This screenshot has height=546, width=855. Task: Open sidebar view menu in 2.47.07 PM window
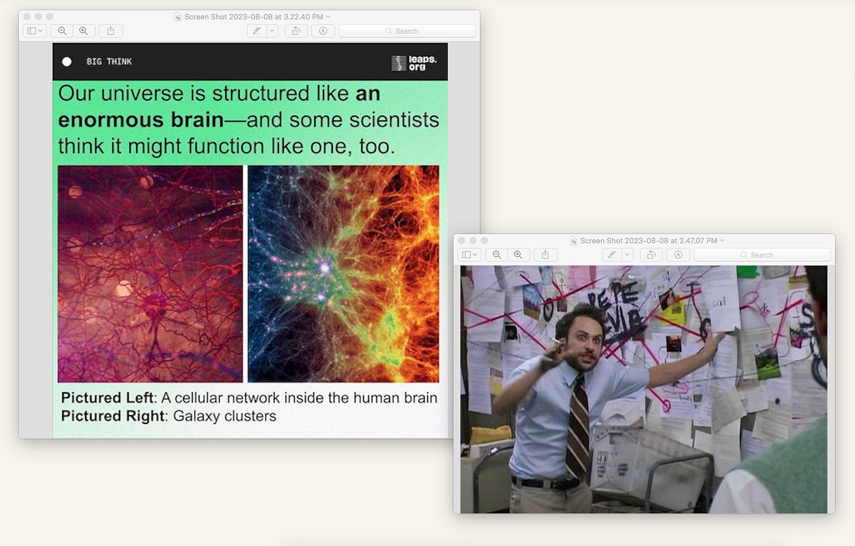pyautogui.click(x=469, y=255)
